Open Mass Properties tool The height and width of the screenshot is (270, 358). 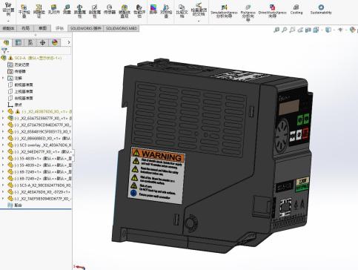79,11
